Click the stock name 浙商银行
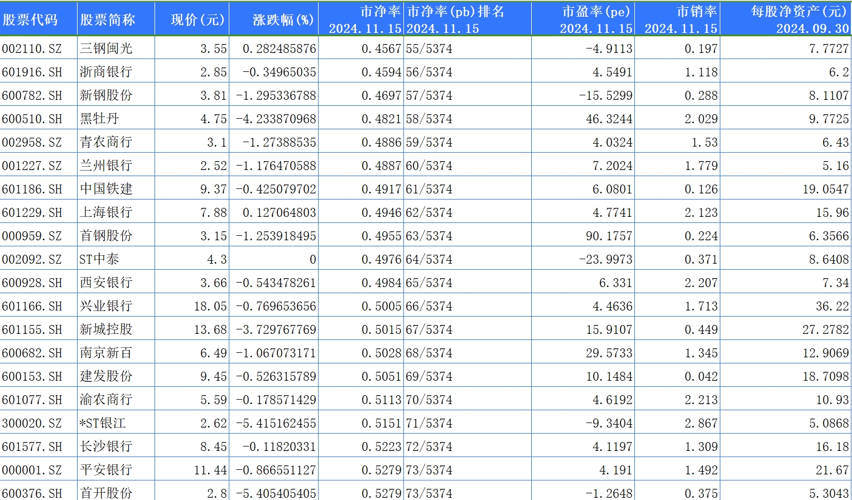Image resolution: width=852 pixels, height=500 pixels. pyautogui.click(x=106, y=72)
